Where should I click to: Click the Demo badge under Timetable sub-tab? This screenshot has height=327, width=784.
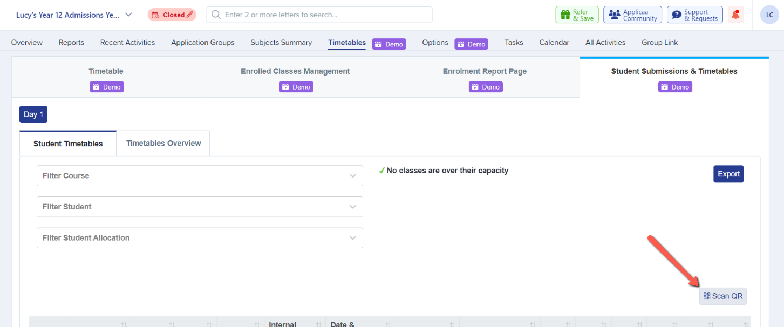(x=107, y=87)
